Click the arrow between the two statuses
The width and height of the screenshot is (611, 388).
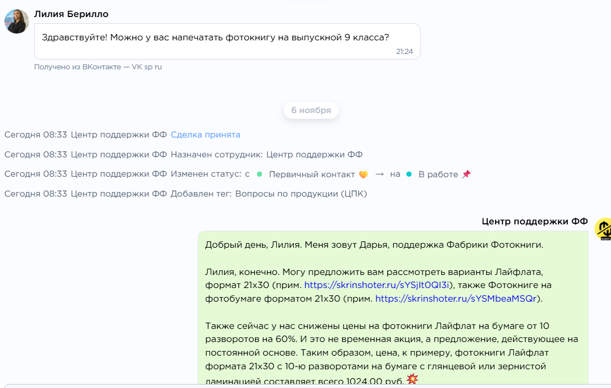click(380, 174)
